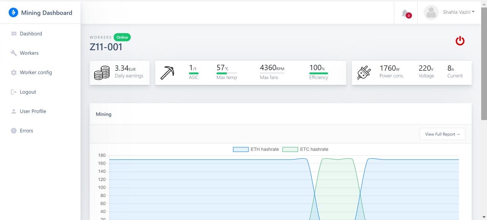Toggle ETC hashrate series in legend
The height and width of the screenshot is (220, 487).
(x=305, y=149)
